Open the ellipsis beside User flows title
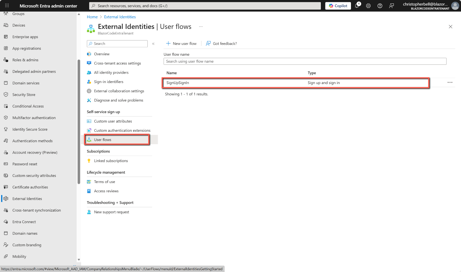 point(201,27)
